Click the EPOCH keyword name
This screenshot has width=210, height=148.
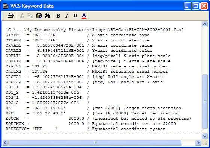tap(12, 119)
